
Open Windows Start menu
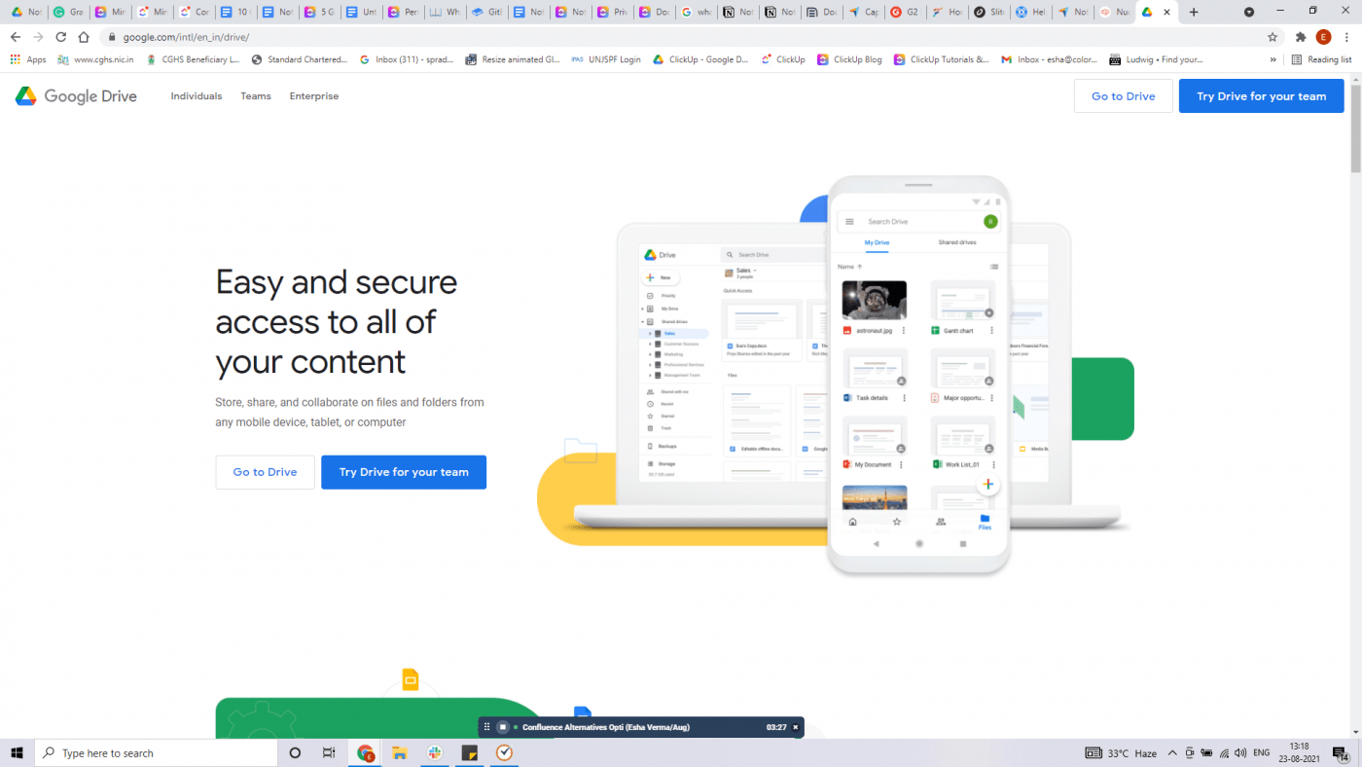pos(17,753)
